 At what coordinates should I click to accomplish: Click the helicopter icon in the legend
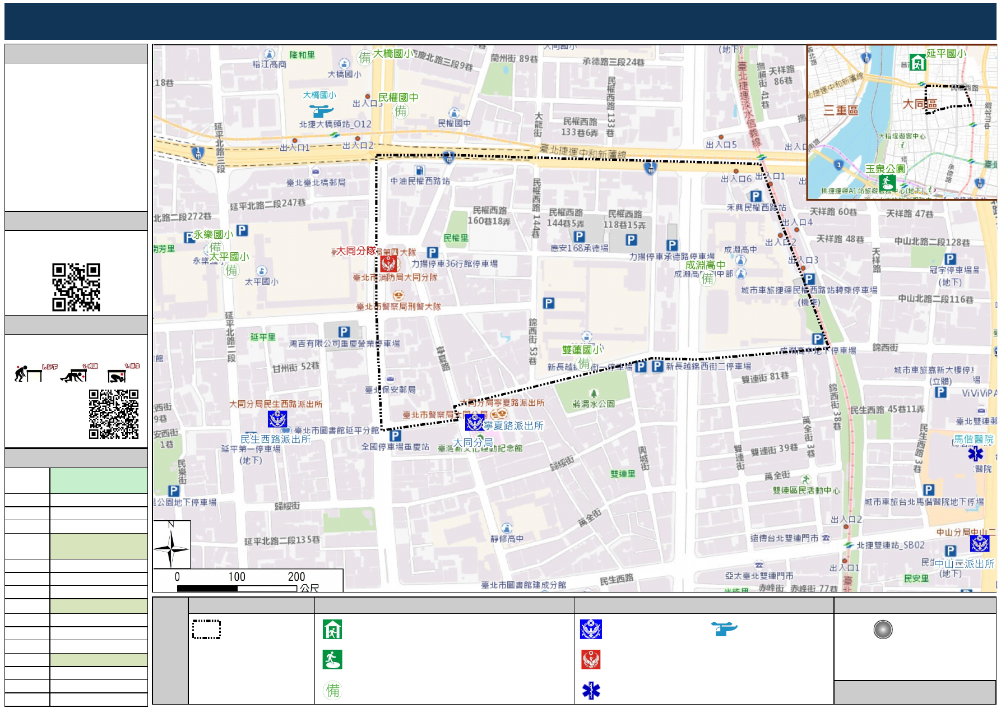click(x=724, y=629)
